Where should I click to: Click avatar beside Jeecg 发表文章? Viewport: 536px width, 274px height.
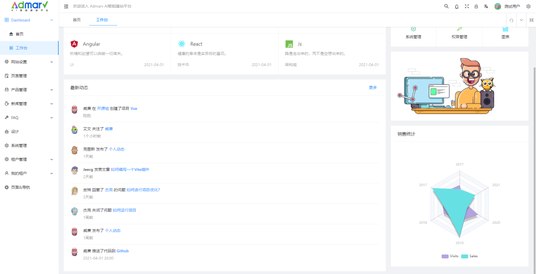pyautogui.click(x=74, y=170)
